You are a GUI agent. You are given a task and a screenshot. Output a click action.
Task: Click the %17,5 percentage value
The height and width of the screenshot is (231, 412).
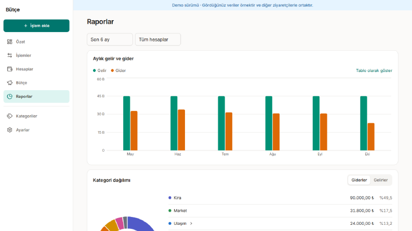pyautogui.click(x=386, y=211)
